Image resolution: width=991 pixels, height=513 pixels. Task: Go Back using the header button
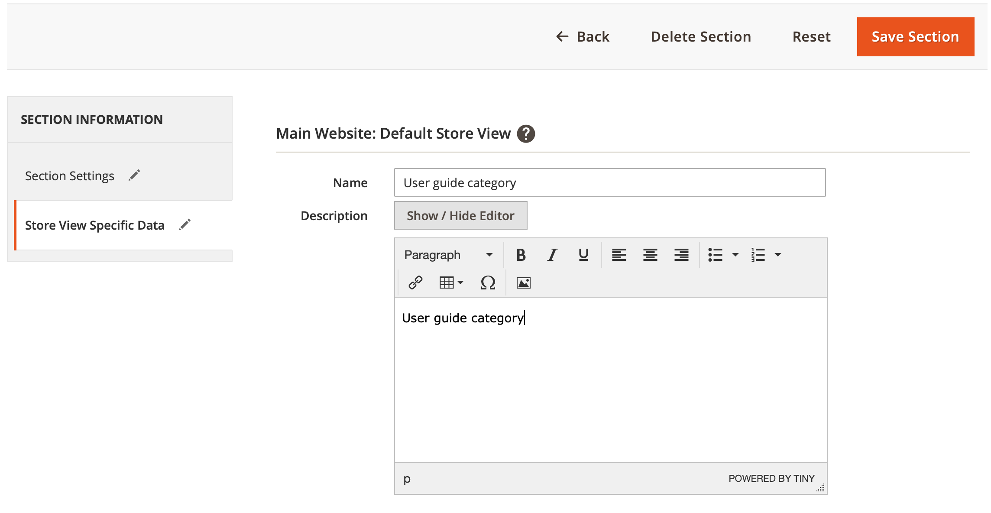point(583,37)
